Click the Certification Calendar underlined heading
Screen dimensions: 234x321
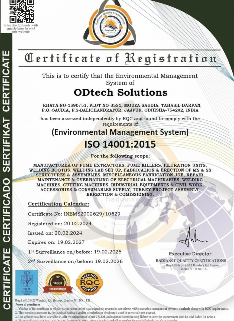point(58,204)
